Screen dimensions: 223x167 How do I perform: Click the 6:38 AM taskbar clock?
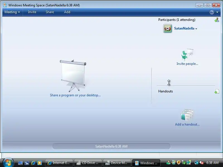[x=212, y=163]
